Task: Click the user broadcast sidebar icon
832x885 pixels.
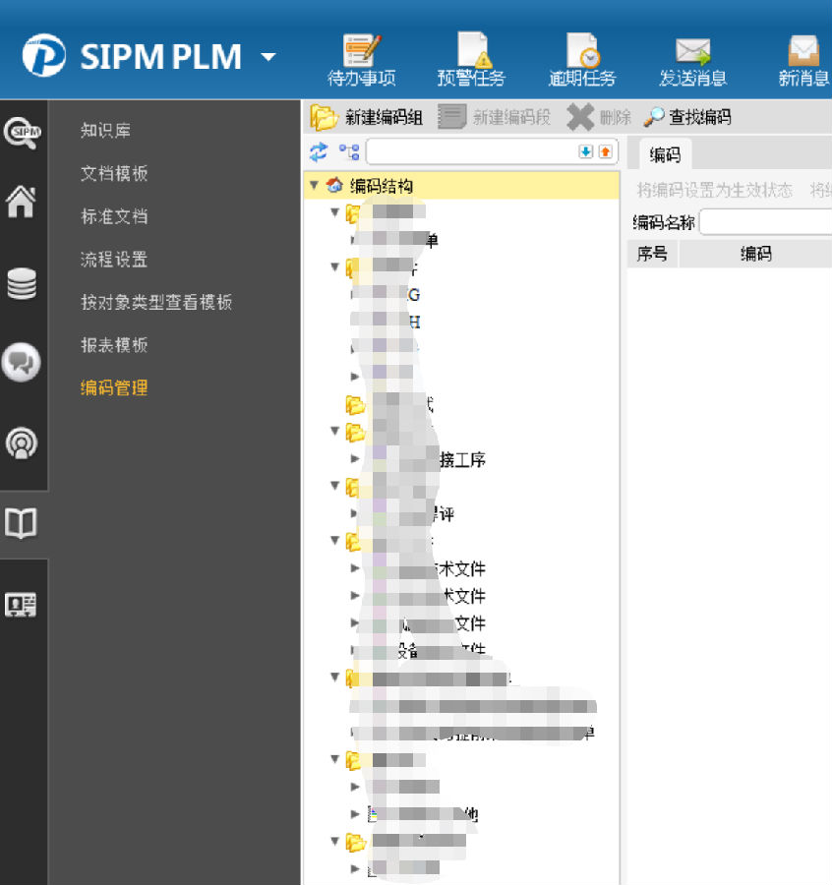Action: (x=22, y=443)
